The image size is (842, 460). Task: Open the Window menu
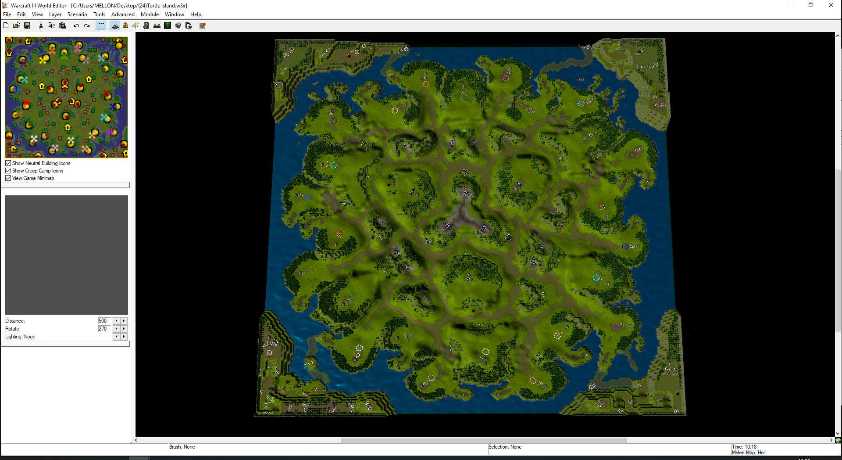[175, 14]
